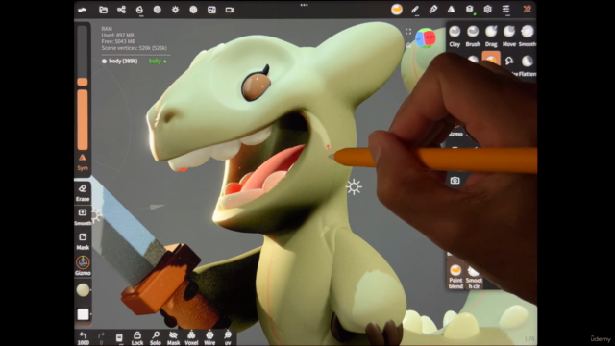This screenshot has height=346, width=615.
Task: Undo the last action
Action: click(x=83, y=337)
